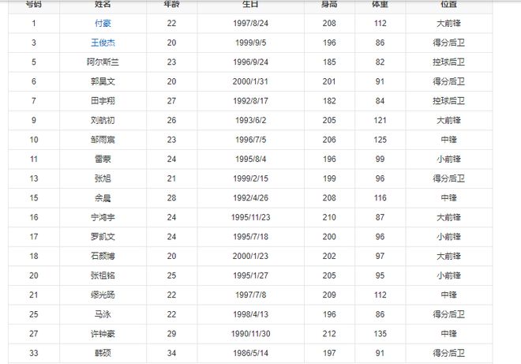Open the 付豪 player link
This screenshot has width=521, height=364.
(x=103, y=23)
